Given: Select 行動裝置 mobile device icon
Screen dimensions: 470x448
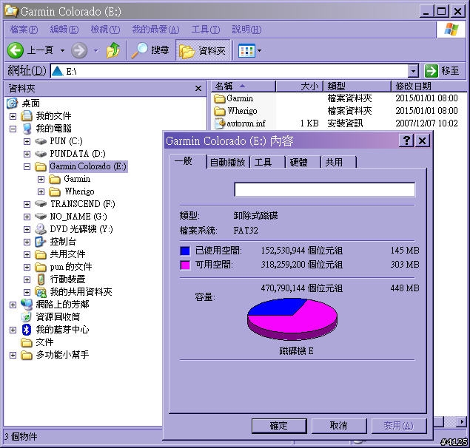Looking at the screenshot, I should click(x=41, y=279).
